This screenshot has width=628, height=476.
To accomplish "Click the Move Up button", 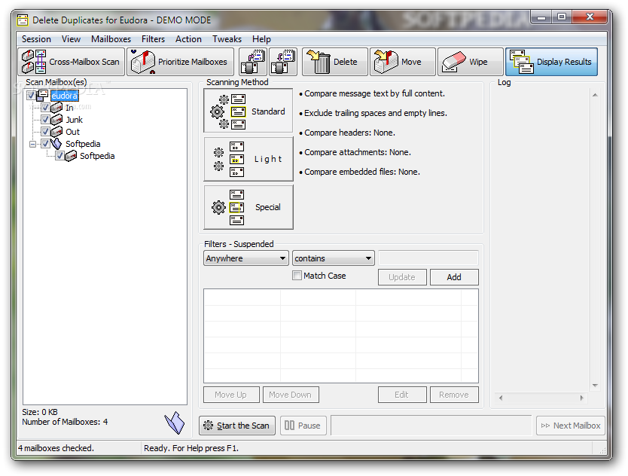I will [231, 395].
